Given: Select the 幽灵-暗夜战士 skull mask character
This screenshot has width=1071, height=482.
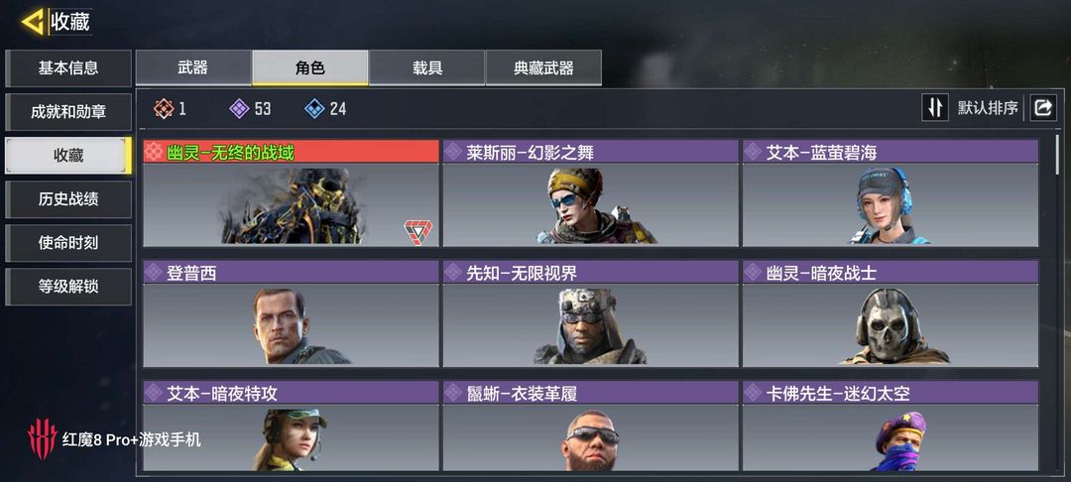Looking at the screenshot, I should tap(891, 314).
